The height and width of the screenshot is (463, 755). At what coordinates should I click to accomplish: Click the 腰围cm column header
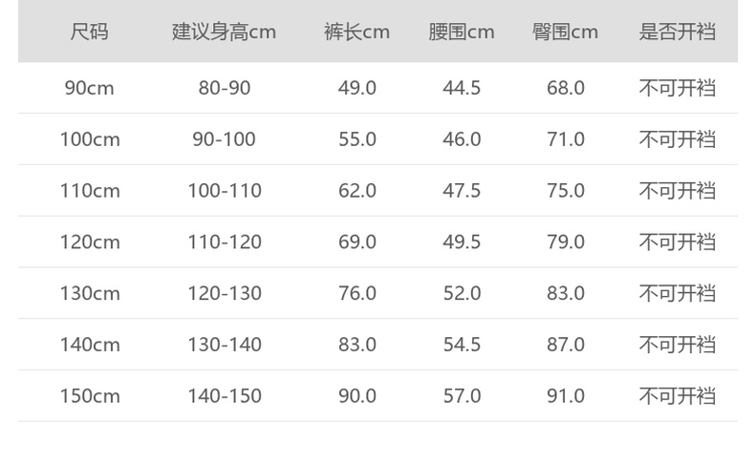462,32
